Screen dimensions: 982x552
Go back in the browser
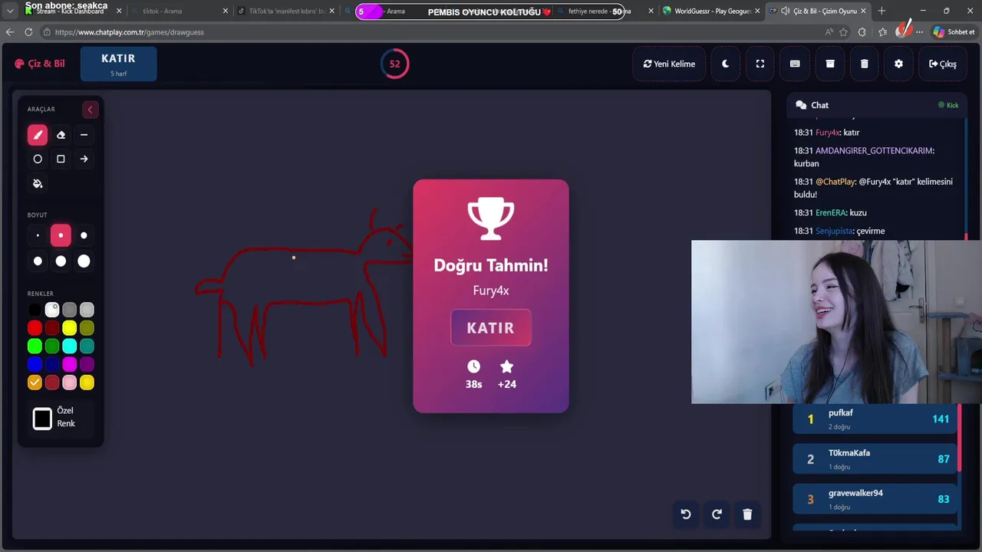(x=10, y=32)
